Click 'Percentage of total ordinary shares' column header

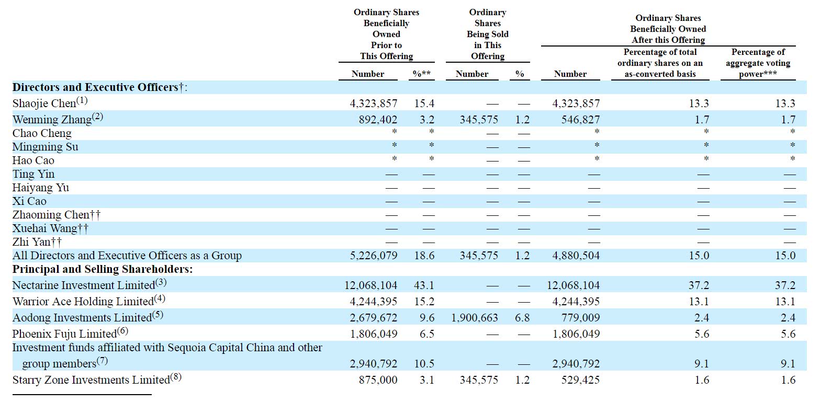660,63
